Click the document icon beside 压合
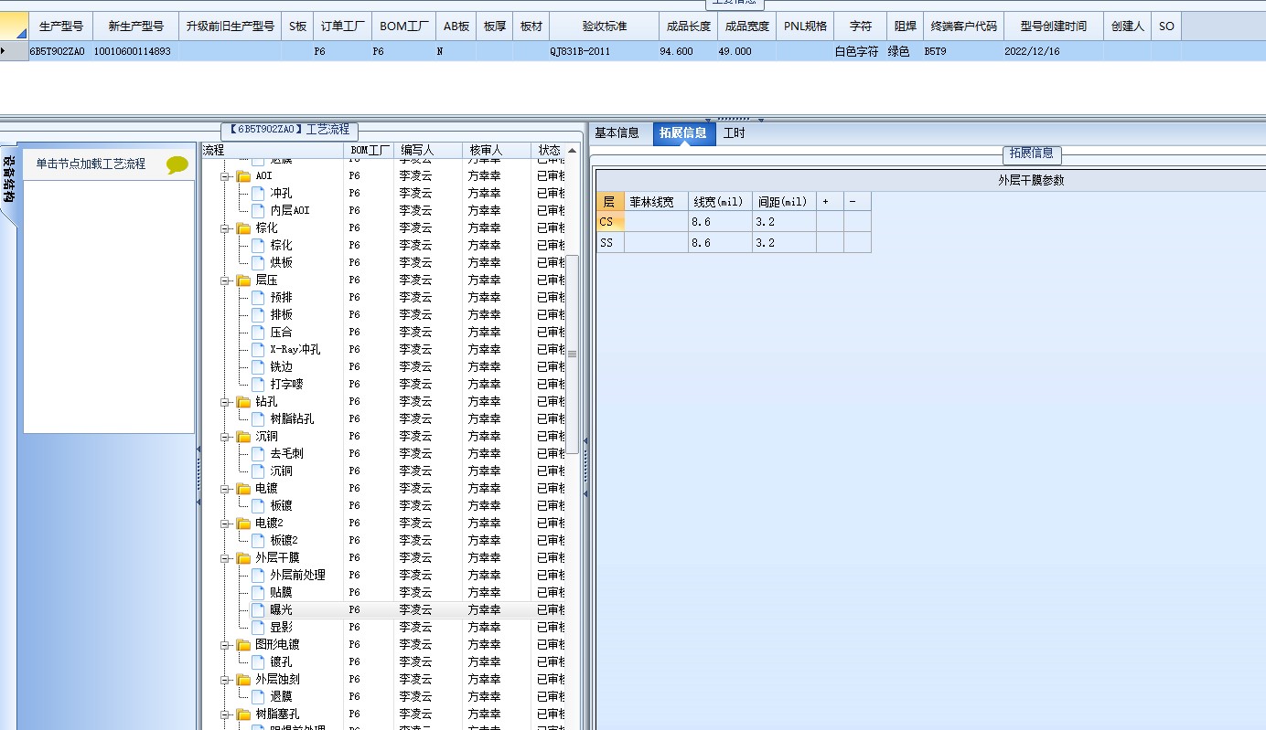This screenshot has width=1266, height=730. (x=258, y=332)
